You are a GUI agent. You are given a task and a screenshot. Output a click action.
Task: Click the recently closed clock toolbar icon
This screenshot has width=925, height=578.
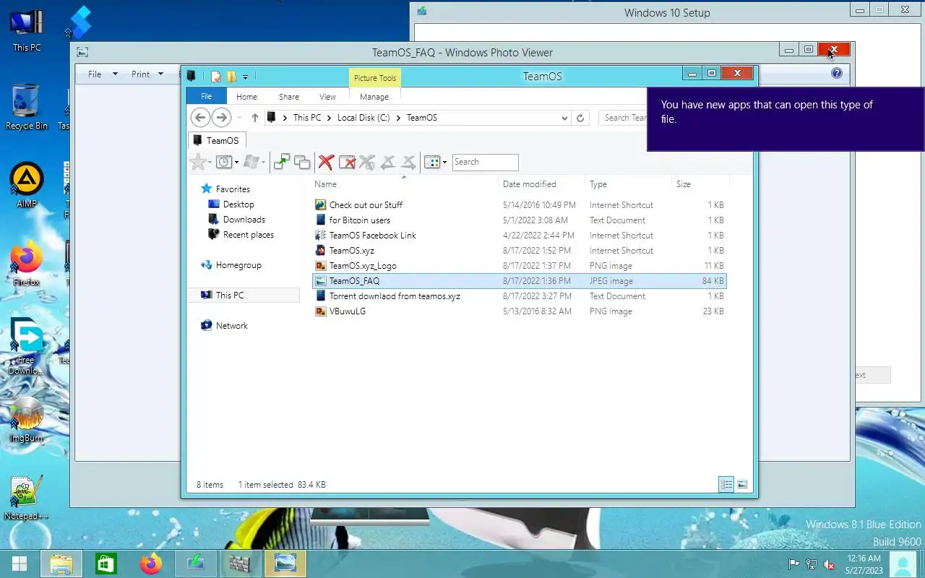click(223, 162)
